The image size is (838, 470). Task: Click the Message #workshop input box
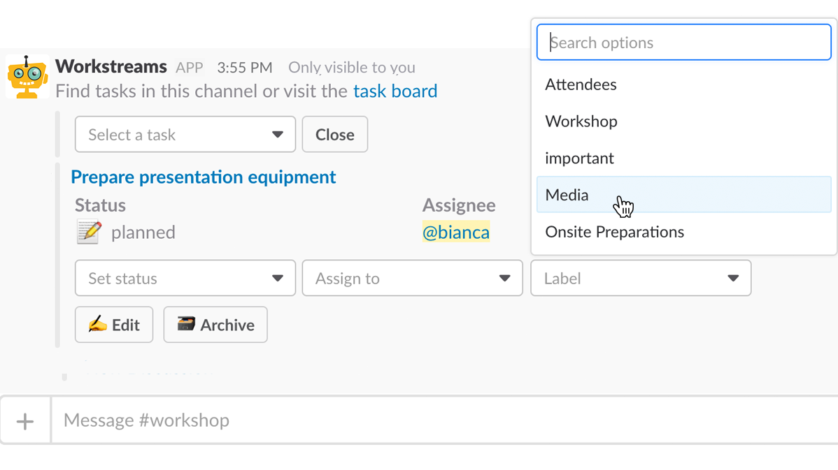pyautogui.click(x=420, y=420)
